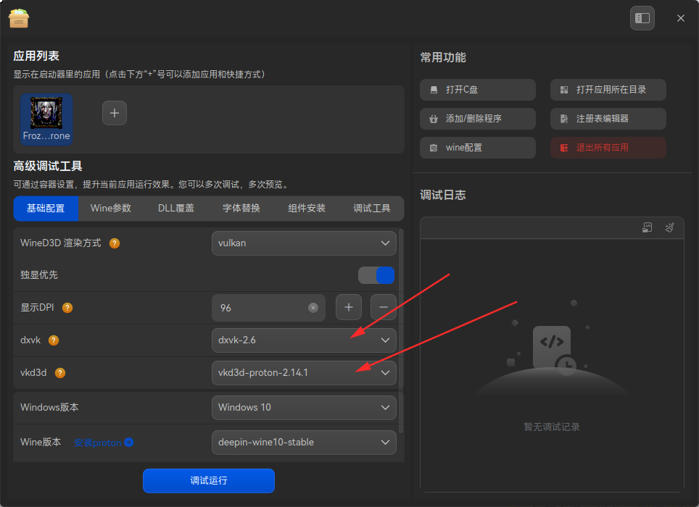Open the Frozen Throne app icon
Image resolution: width=699 pixels, height=507 pixels.
[46, 119]
